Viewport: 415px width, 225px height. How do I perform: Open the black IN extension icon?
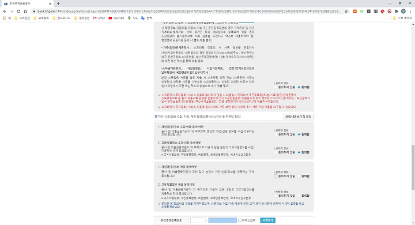pyautogui.click(x=376, y=12)
